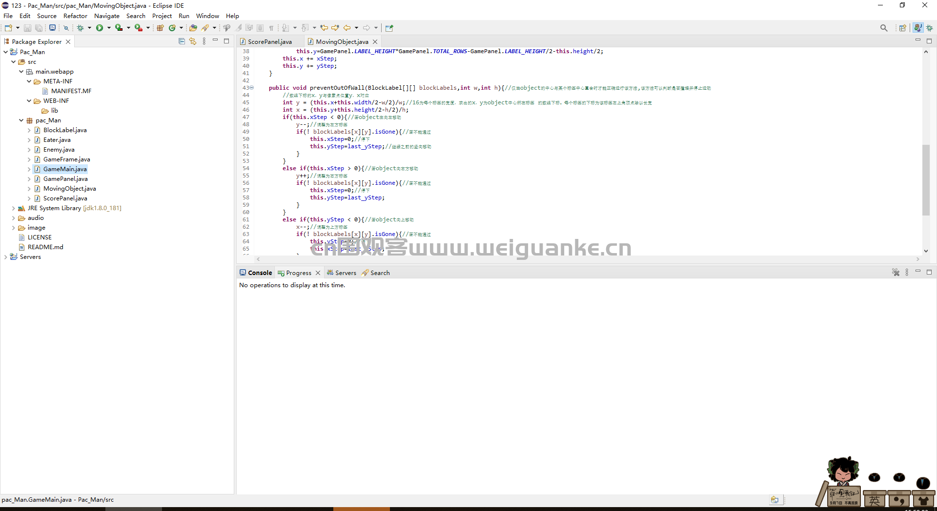937x511 pixels.
Task: Open Package Explorer View Menu dots
Action: pyautogui.click(x=204, y=41)
